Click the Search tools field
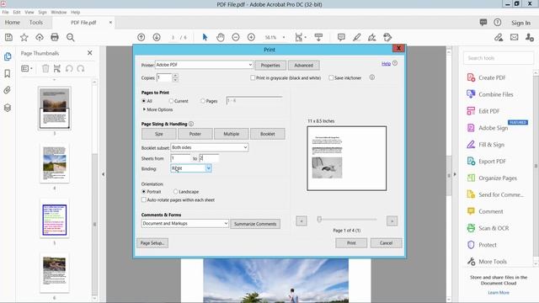539x303 pixels. 499,58
